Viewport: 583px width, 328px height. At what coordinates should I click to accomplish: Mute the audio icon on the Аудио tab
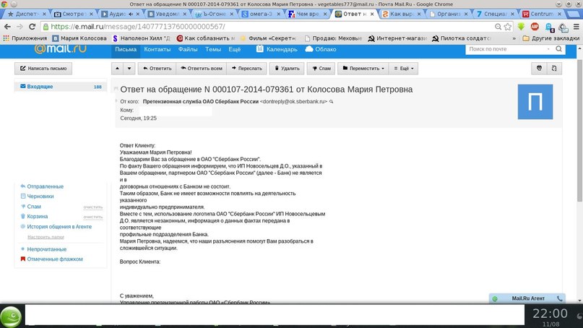coord(131,14)
